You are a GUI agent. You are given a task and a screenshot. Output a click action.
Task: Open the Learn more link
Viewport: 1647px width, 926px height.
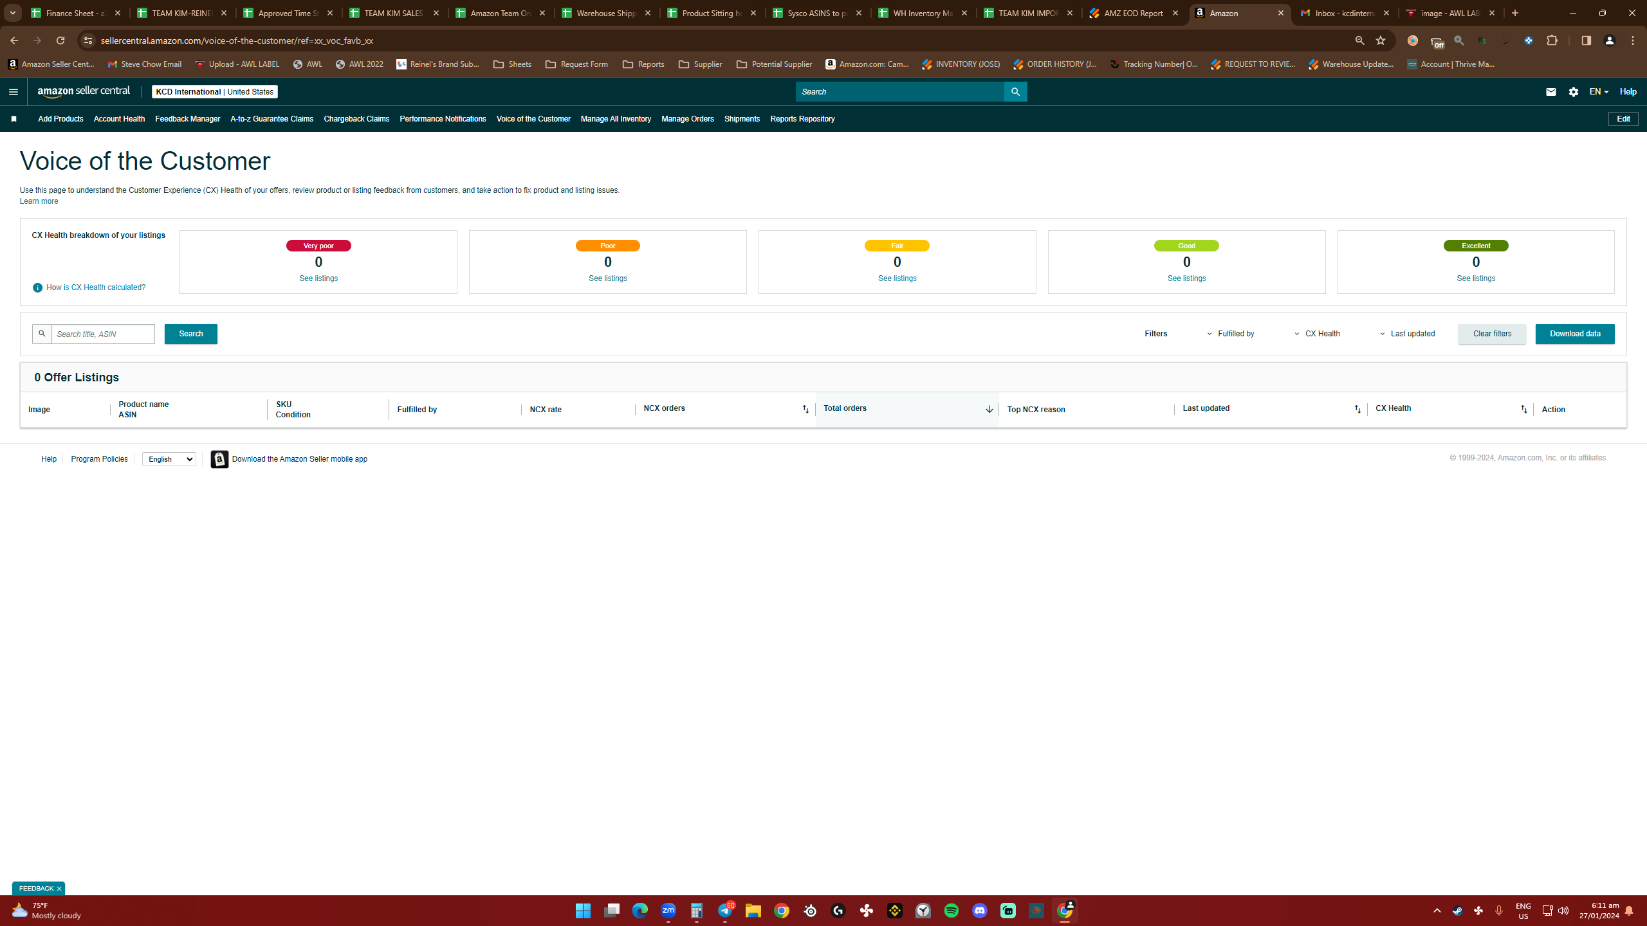click(39, 201)
